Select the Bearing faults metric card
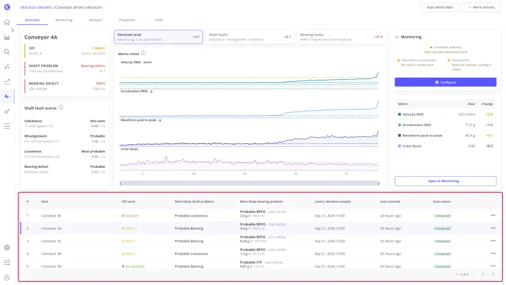 342,37
